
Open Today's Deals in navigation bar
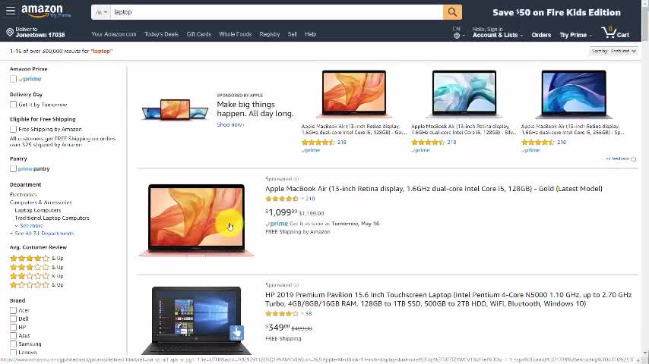(x=161, y=34)
